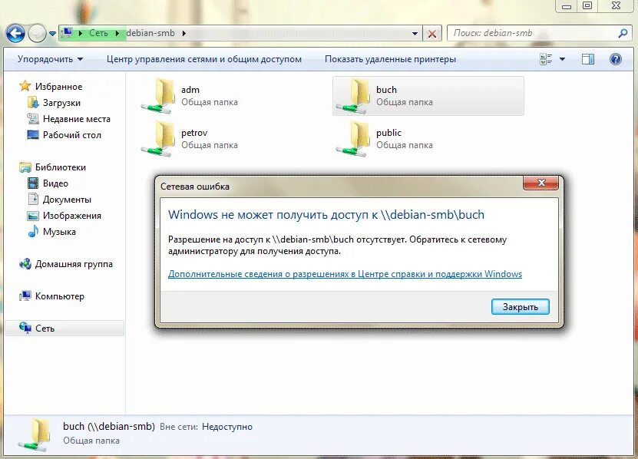
Task: Select 'Домашняя группа' in sidebar
Action: point(74,264)
